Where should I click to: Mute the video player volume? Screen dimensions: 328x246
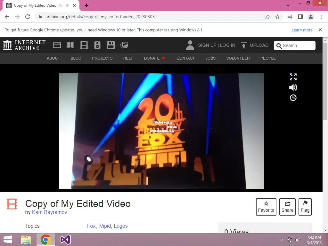(x=293, y=87)
